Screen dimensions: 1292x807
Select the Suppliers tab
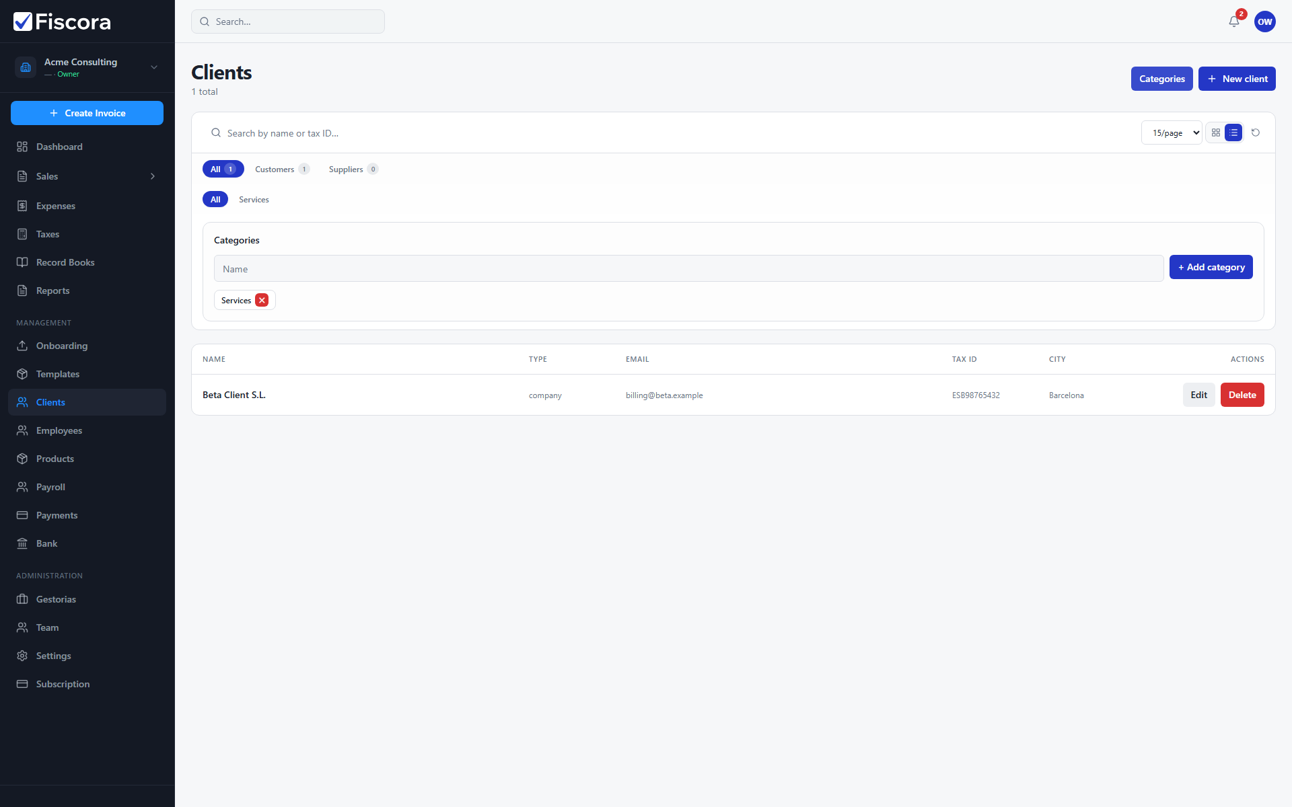coord(353,169)
